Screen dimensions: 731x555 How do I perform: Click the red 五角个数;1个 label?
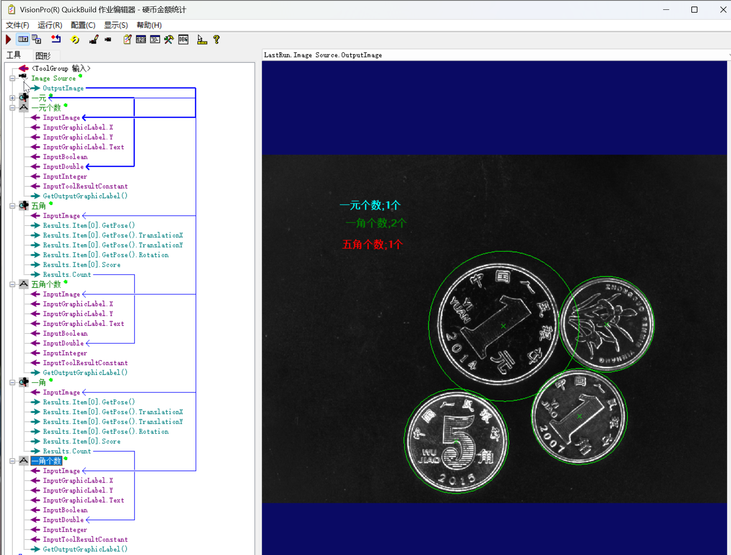pyautogui.click(x=373, y=244)
